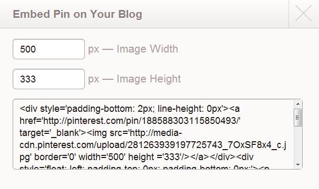
Task: Click the 'px — Image Width' label
Action: click(x=133, y=49)
